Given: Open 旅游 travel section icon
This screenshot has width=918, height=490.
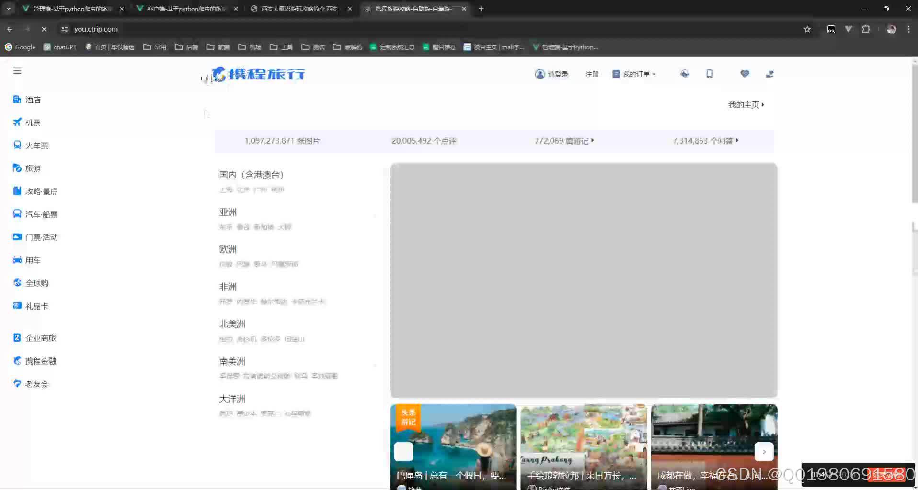Looking at the screenshot, I should pyautogui.click(x=17, y=168).
